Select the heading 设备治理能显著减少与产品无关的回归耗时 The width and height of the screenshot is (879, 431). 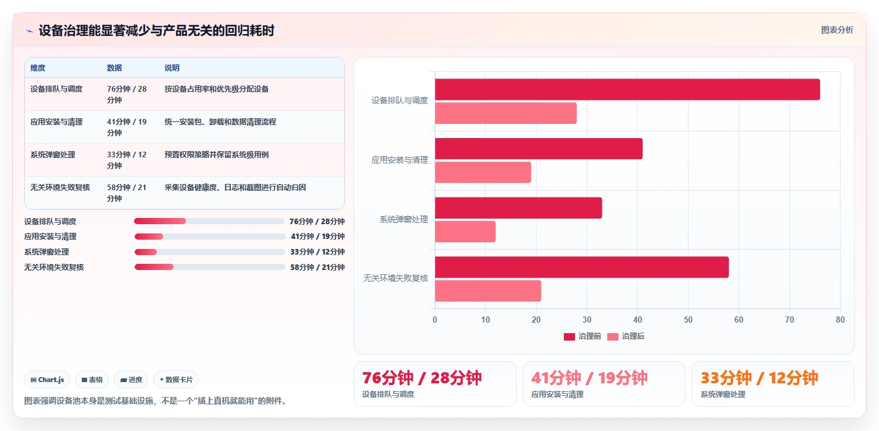[156, 30]
